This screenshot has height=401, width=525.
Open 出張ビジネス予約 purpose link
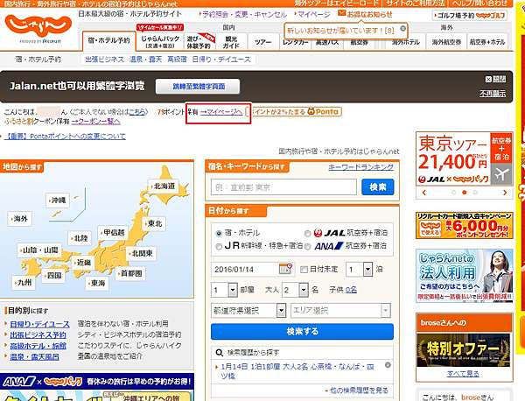[38, 335]
